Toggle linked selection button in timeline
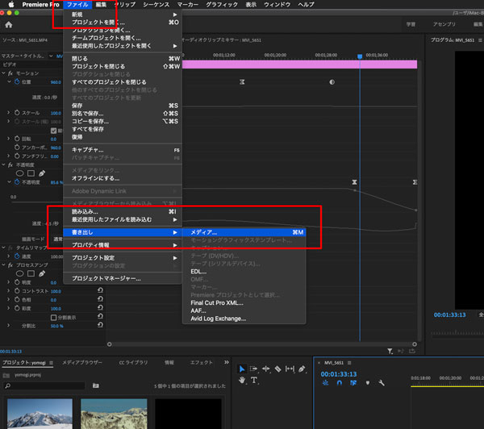The height and width of the screenshot is (429, 484). (353, 383)
